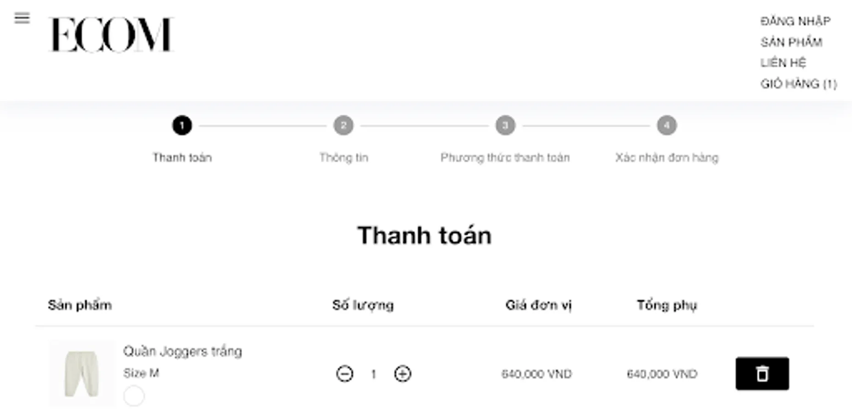The image size is (852, 413).
Task: Jump to step 3 circle
Action: click(505, 125)
